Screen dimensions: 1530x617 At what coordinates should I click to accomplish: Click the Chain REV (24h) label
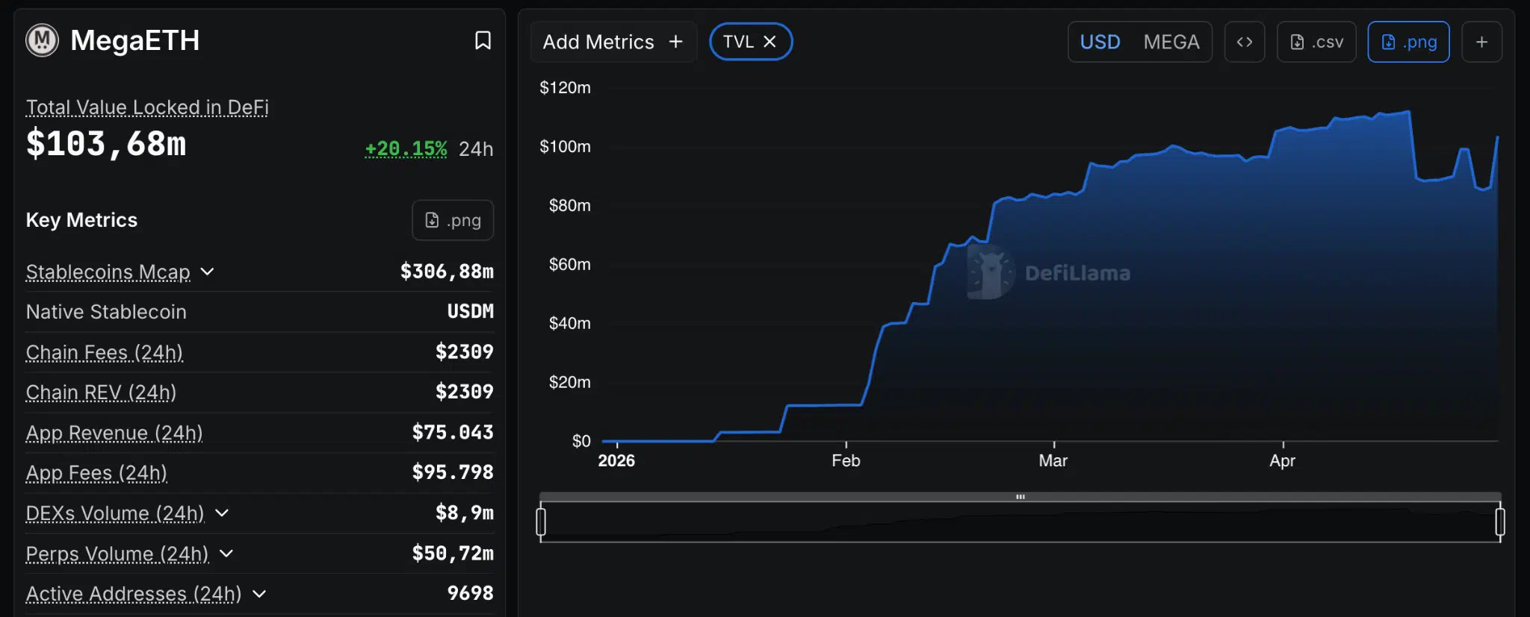(x=101, y=392)
